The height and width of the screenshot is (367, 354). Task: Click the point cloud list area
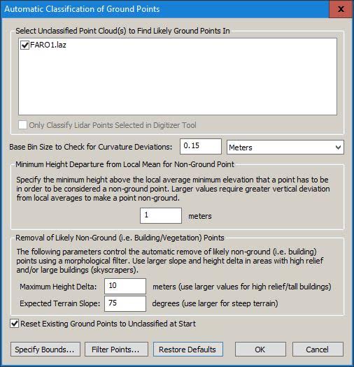pos(178,76)
